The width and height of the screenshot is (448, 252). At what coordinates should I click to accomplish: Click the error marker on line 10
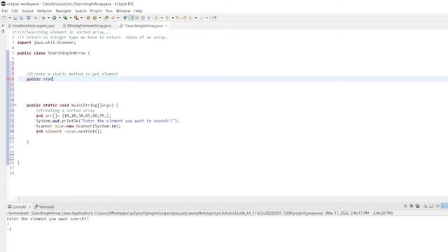tap(8, 79)
